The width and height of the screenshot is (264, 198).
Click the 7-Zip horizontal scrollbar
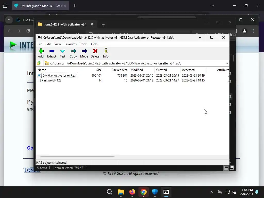(77, 156)
